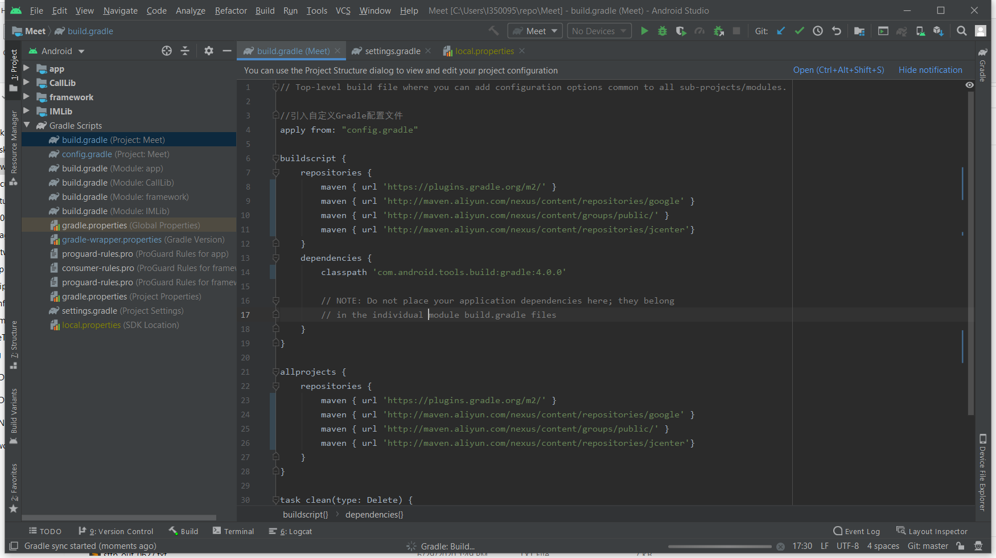Select build.gradle (Module: framework)
The width and height of the screenshot is (996, 558).
pos(129,196)
